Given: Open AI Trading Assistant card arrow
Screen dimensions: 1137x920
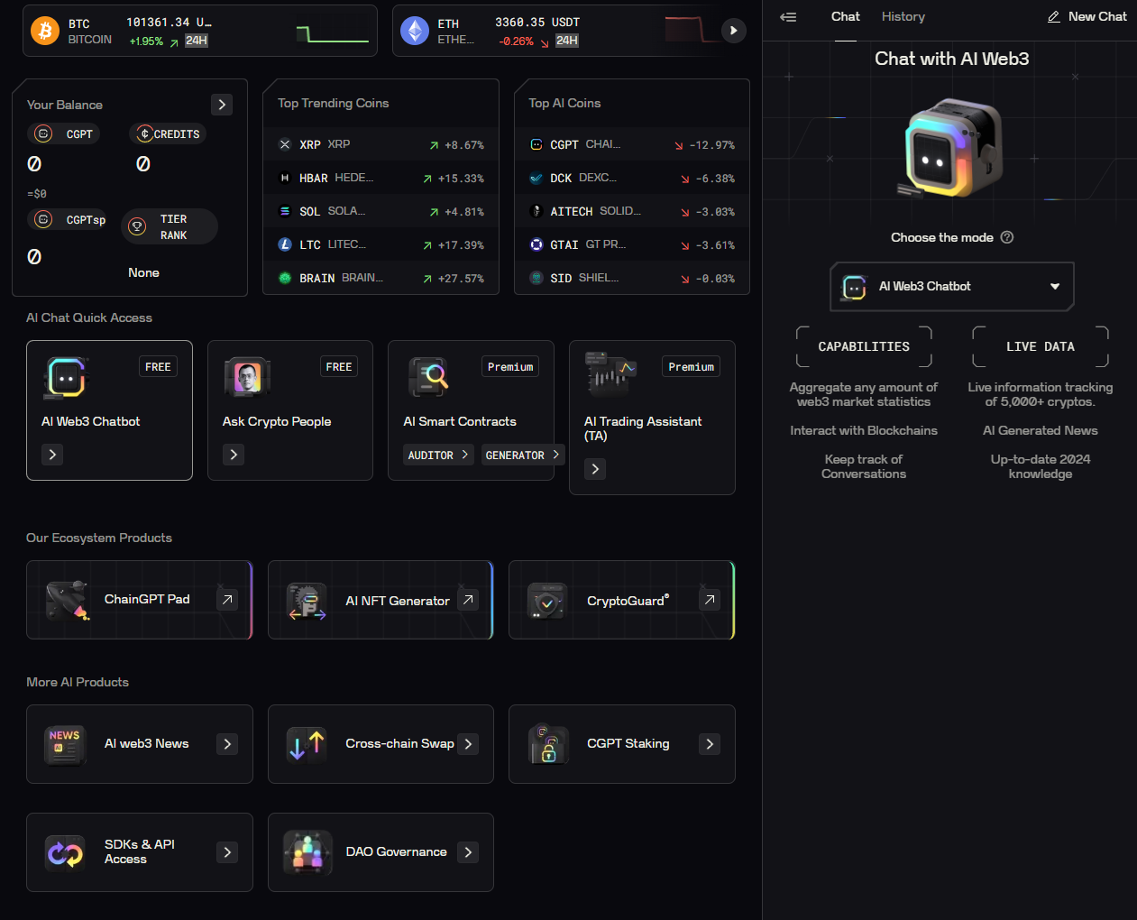Looking at the screenshot, I should pyautogui.click(x=595, y=469).
